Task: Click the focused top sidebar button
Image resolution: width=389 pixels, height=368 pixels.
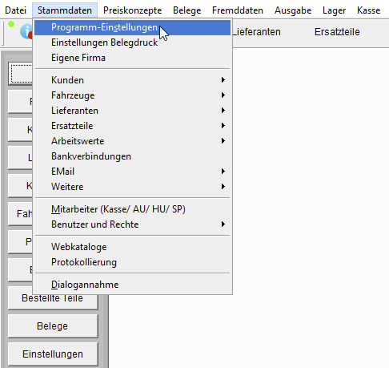Action: [20, 74]
